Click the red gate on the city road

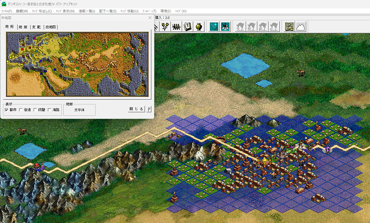(220, 139)
